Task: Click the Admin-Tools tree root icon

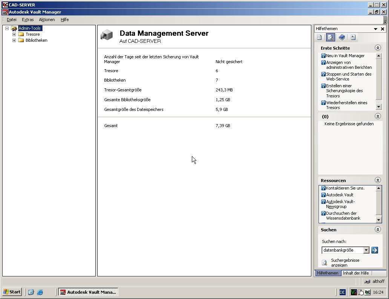Action: [x=14, y=29]
